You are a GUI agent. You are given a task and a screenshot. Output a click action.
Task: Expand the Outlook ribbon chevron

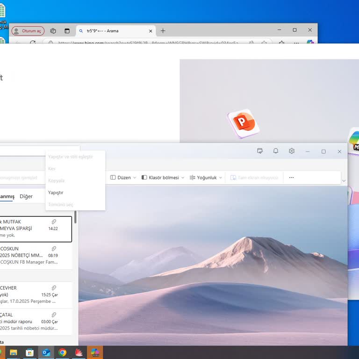tap(344, 180)
